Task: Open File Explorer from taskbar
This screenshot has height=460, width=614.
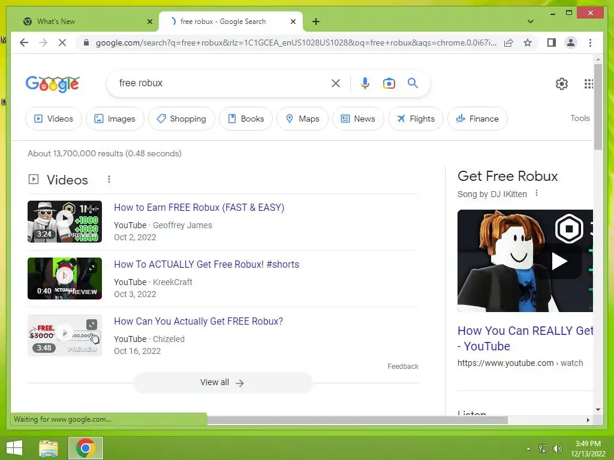Action: [49, 448]
